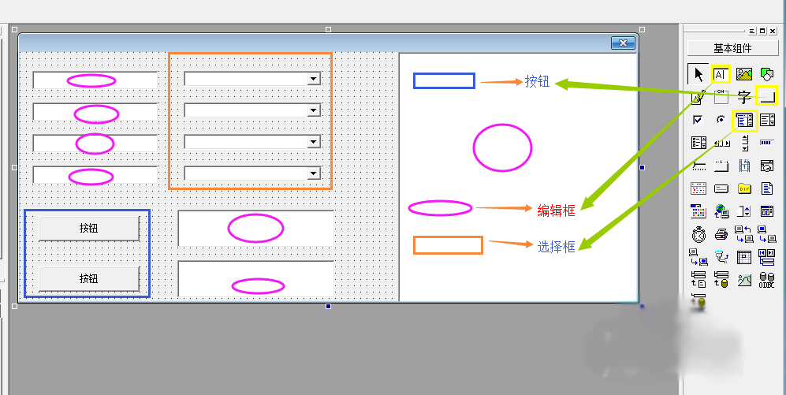Screen dimensions: 786x395
Task: Select the universal provider component icon
Action: pos(698,280)
